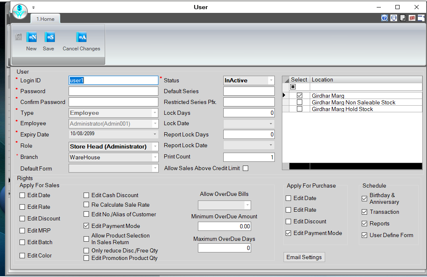Click the blue arrows icon after EXIT
Viewport: 427px width, 277px height.
pyautogui.click(x=421, y=18)
